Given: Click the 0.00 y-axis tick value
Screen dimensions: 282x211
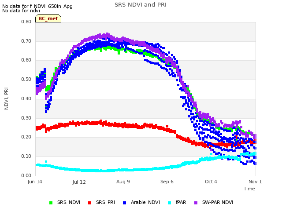Looking at the screenshot, I should 26,175.
